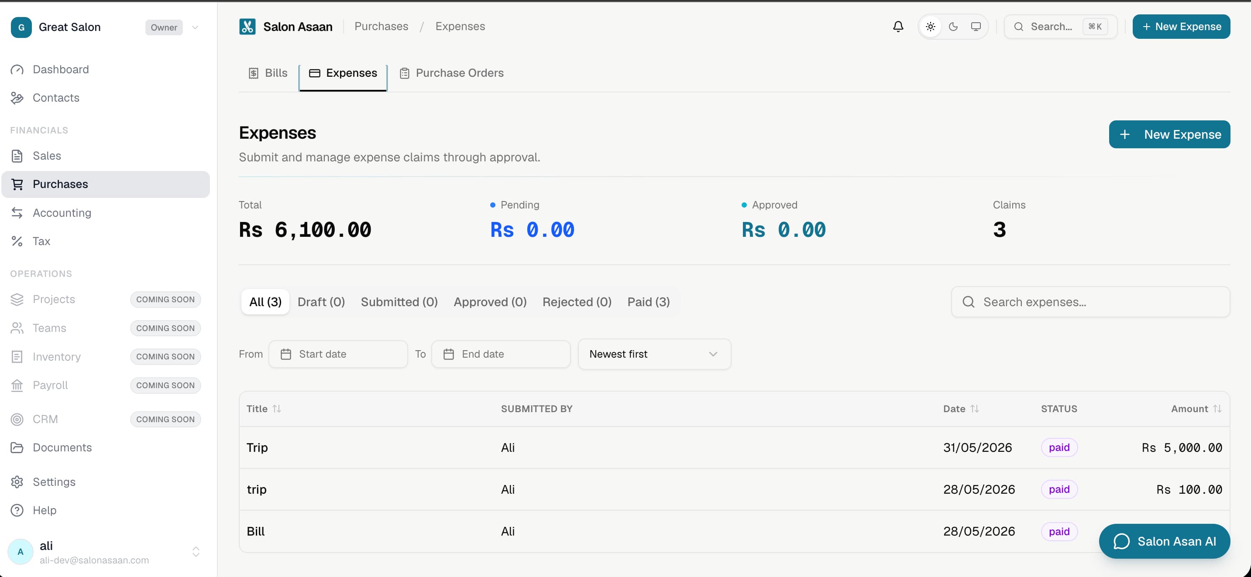
Task: Click the ali user avatar
Action: [21, 552]
